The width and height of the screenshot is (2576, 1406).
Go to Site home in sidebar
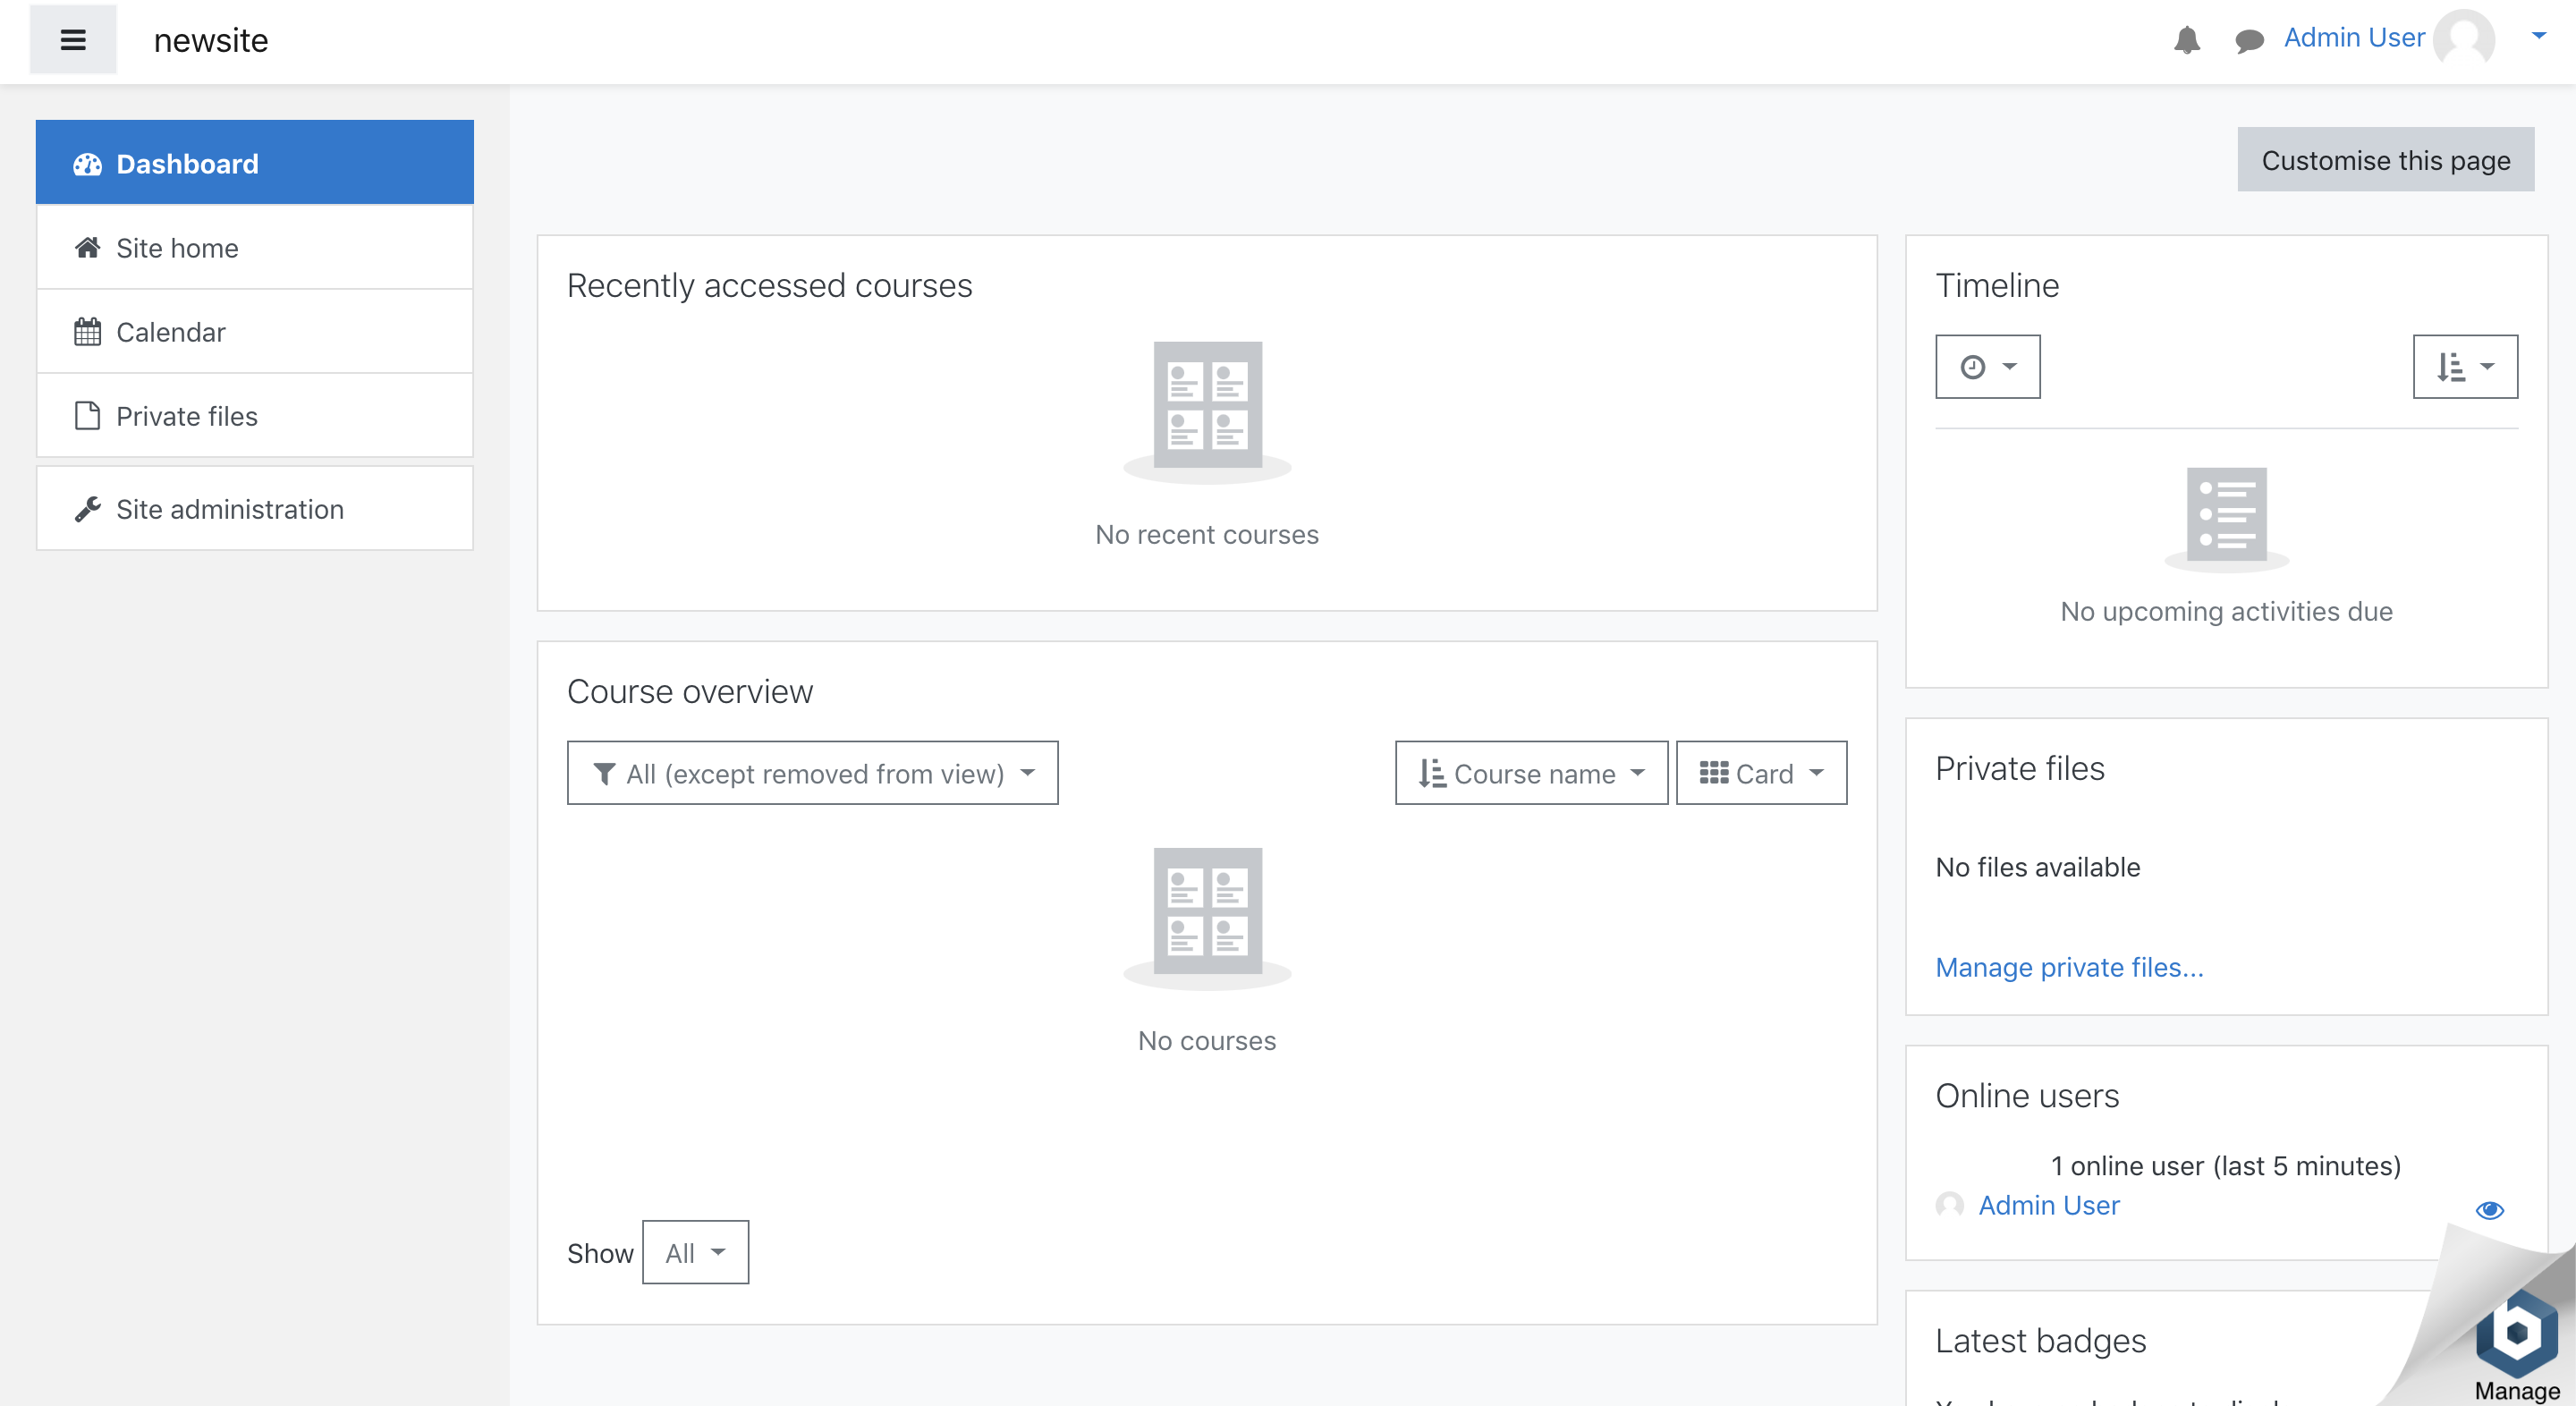[x=254, y=247]
